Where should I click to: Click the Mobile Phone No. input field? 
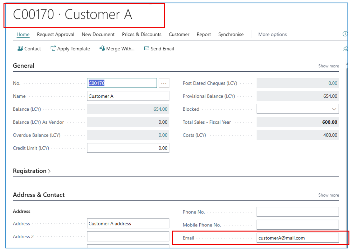click(298, 225)
